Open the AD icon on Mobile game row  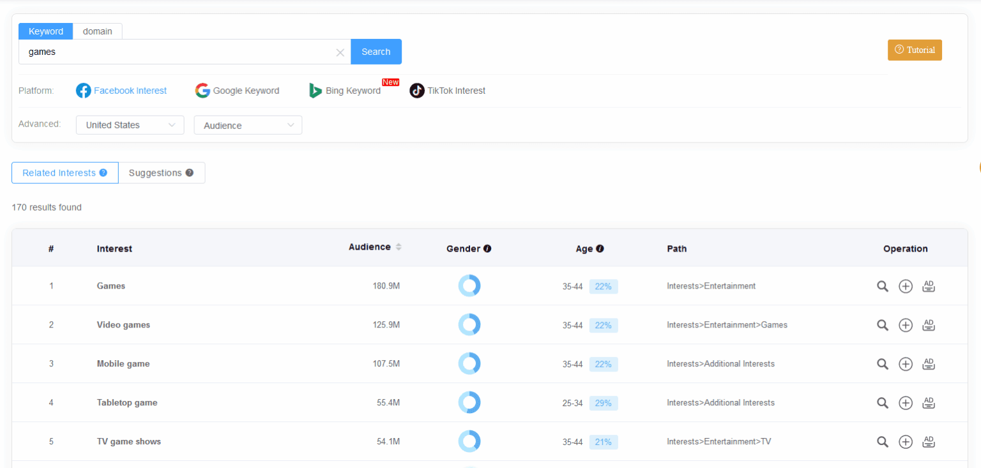pos(929,364)
